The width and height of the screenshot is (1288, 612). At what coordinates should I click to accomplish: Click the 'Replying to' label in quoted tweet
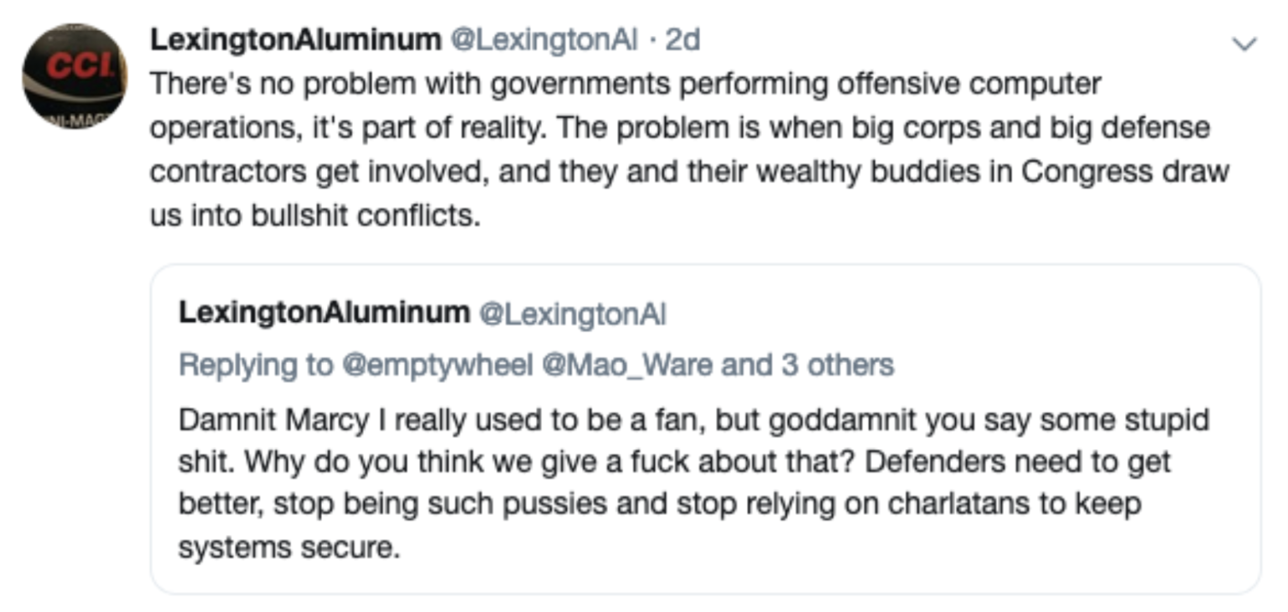click(x=255, y=365)
